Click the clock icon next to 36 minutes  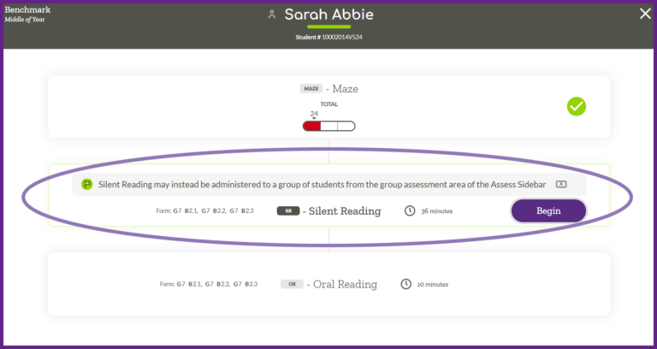(410, 210)
